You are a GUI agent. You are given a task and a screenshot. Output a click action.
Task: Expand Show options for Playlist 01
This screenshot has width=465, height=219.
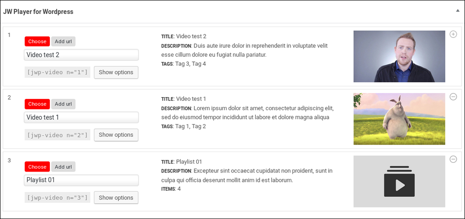[116, 198]
